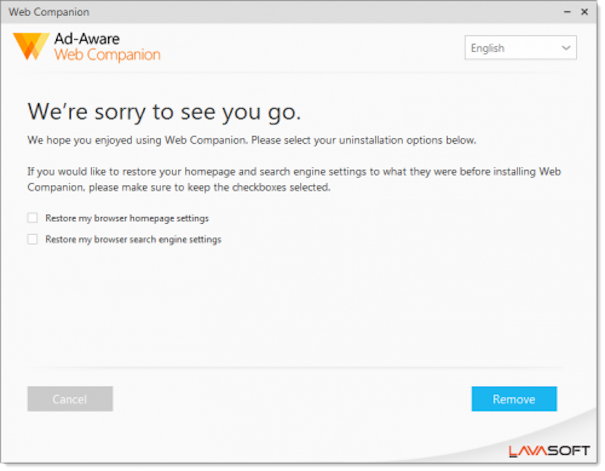Enable Restore my browser search engine settings checkbox
This screenshot has width=605, height=471.
pyautogui.click(x=33, y=239)
